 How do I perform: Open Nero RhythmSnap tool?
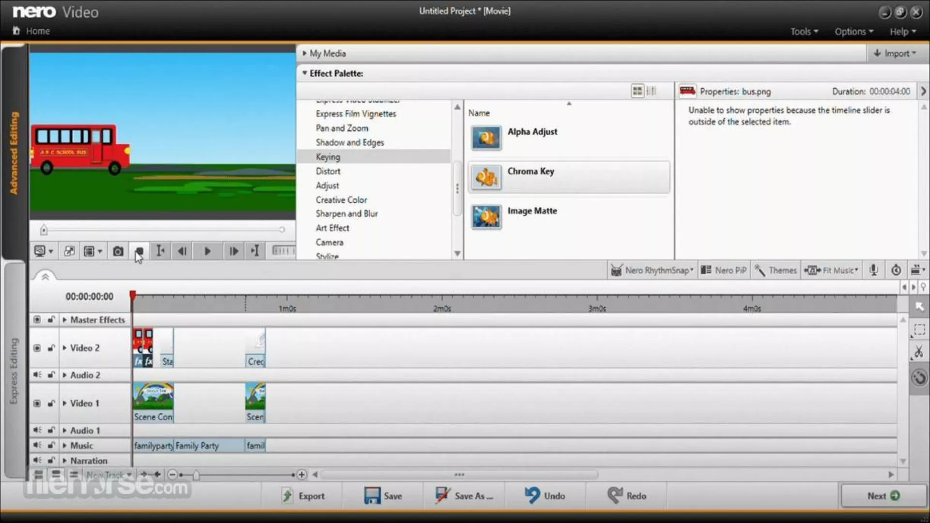(x=652, y=270)
